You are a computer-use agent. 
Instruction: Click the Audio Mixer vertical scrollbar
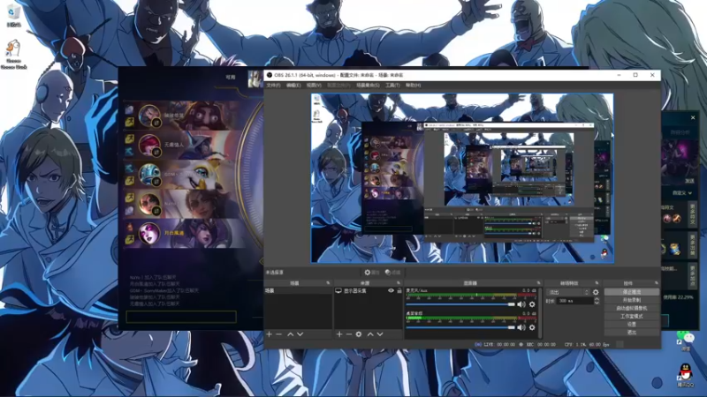click(x=539, y=313)
